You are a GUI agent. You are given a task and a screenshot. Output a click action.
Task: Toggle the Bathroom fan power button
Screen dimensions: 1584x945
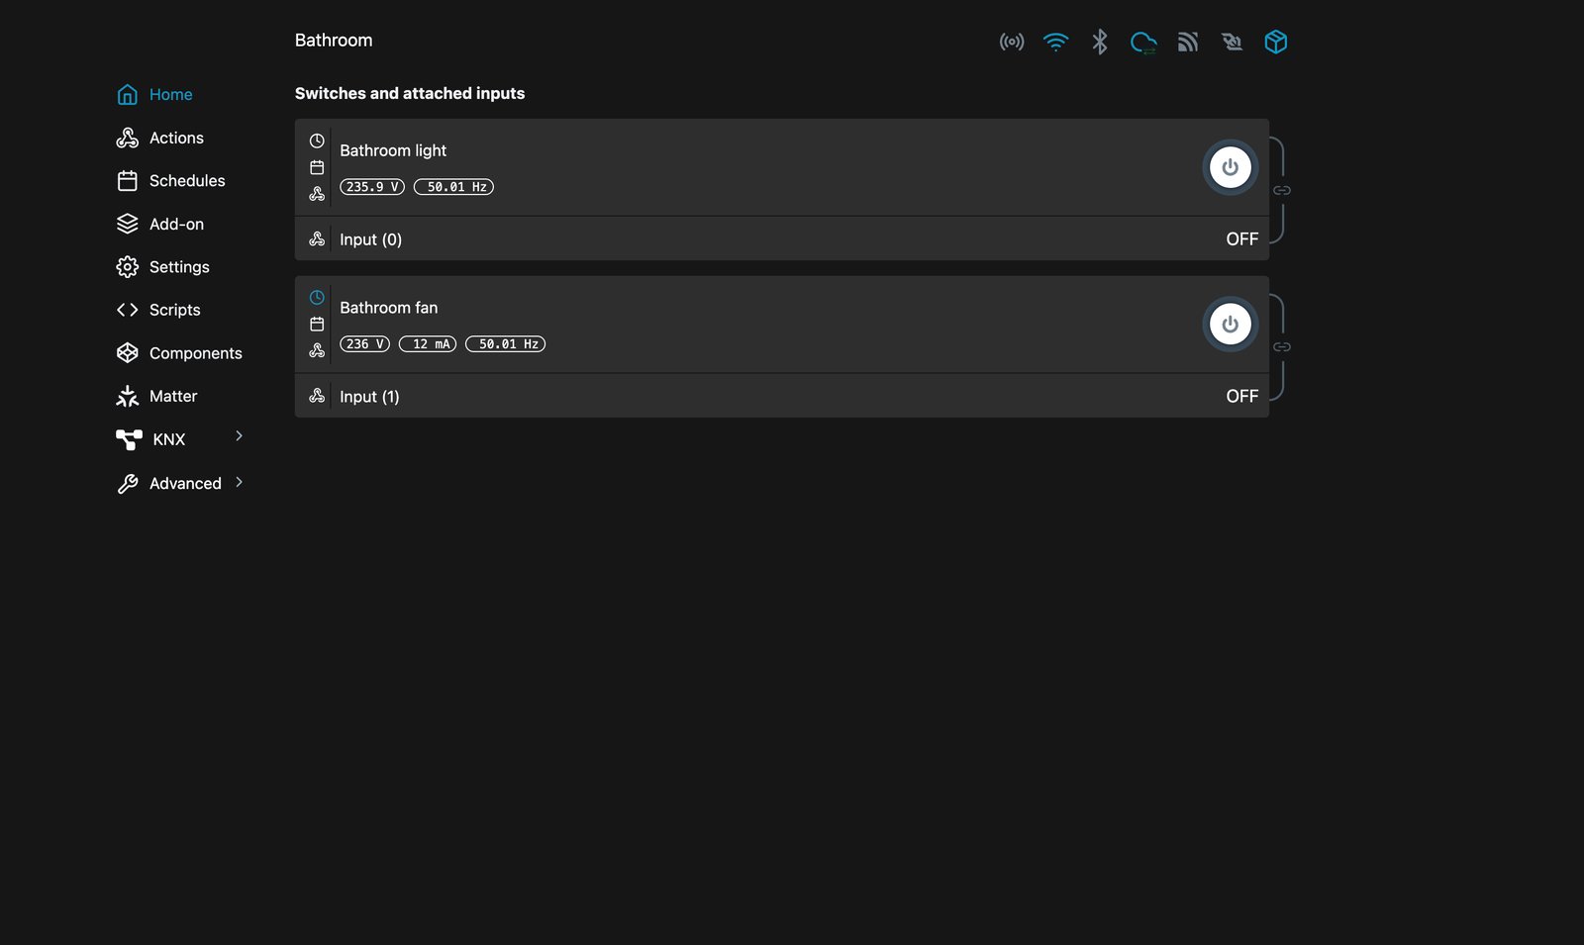click(x=1231, y=325)
